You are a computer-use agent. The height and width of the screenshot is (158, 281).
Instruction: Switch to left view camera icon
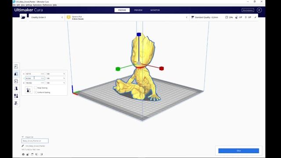pyautogui.click(x=37, y=154)
